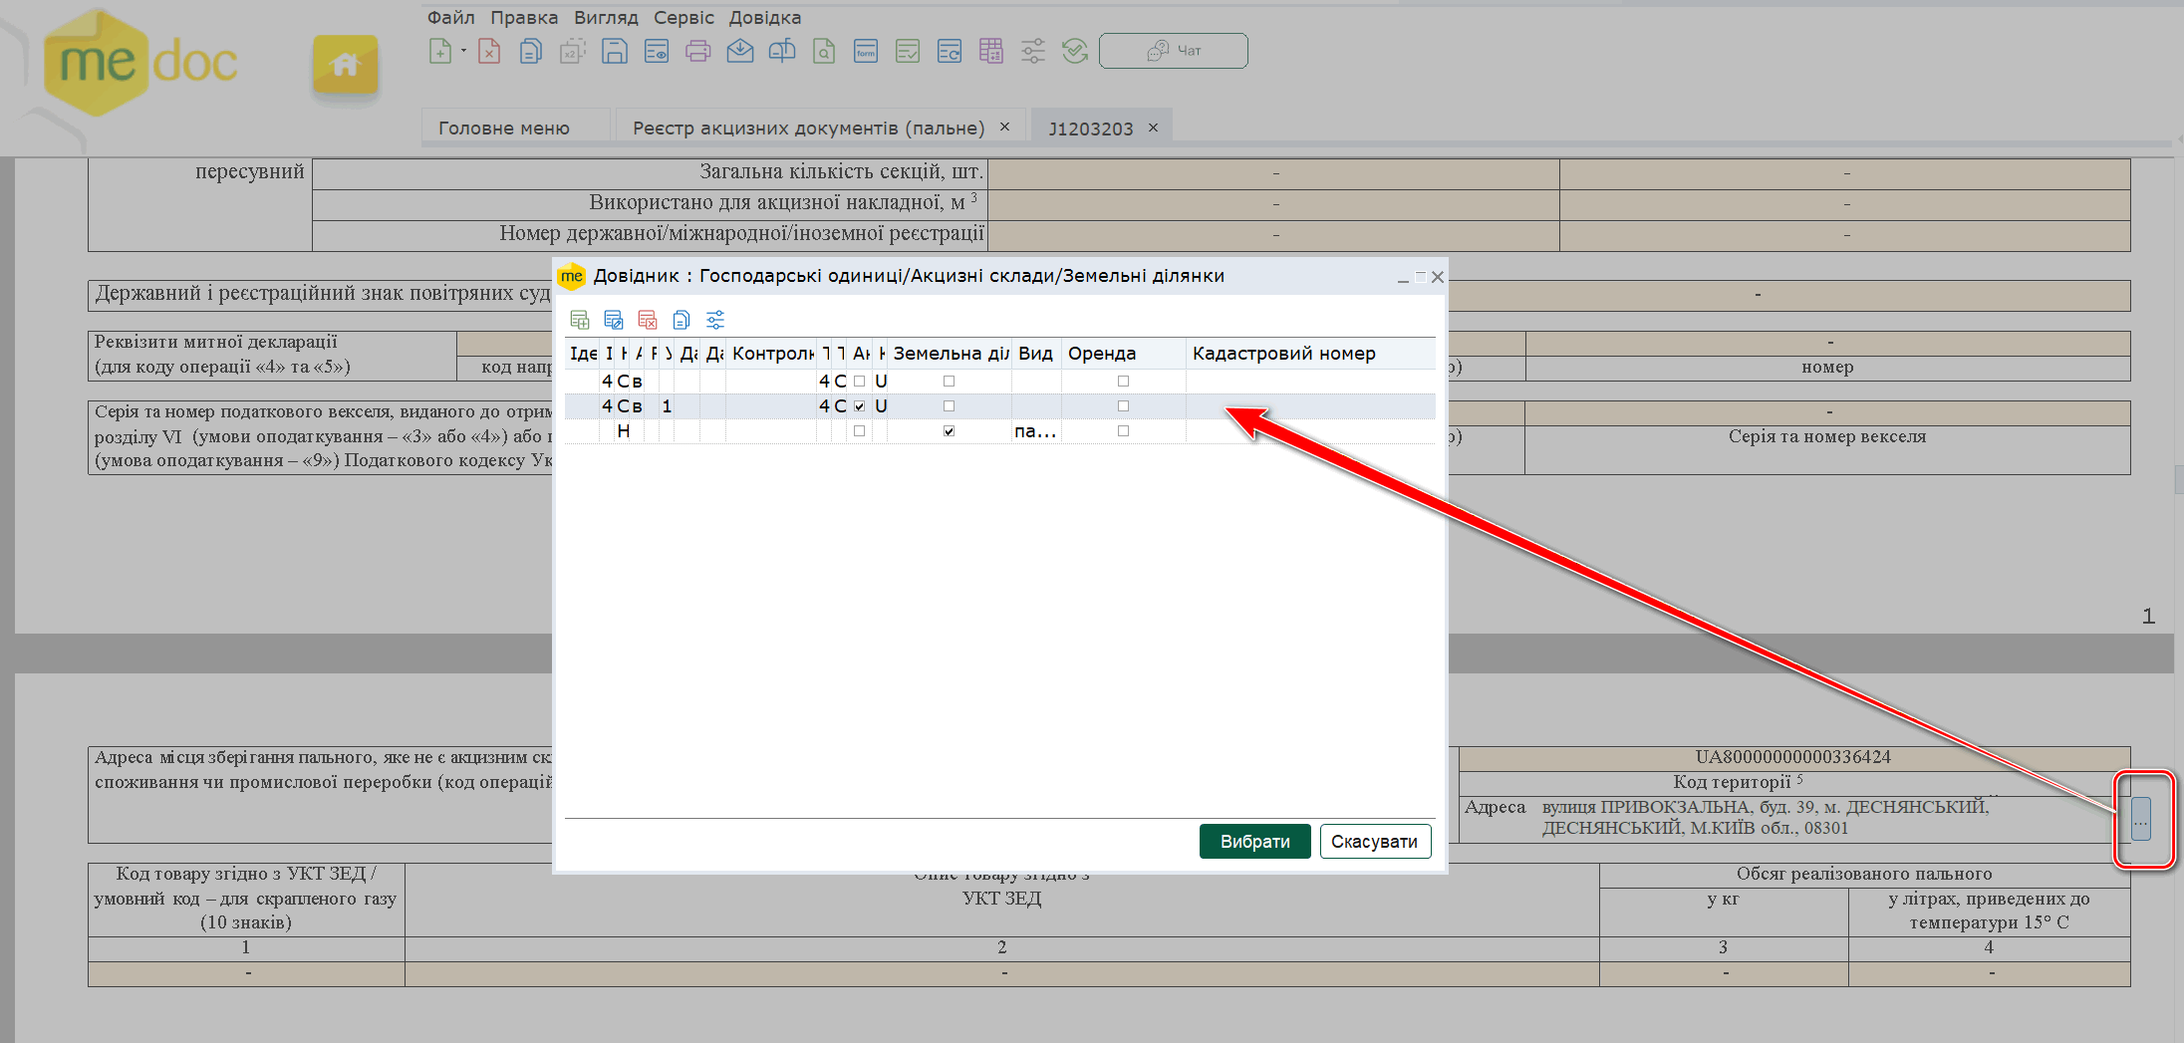Click the red delete record icon in Довідник
The image size is (2184, 1043).
click(x=648, y=320)
